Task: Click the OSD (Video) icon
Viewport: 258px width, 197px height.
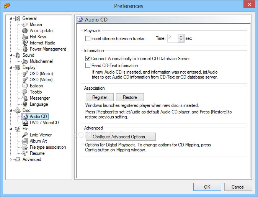Action: click(25, 80)
